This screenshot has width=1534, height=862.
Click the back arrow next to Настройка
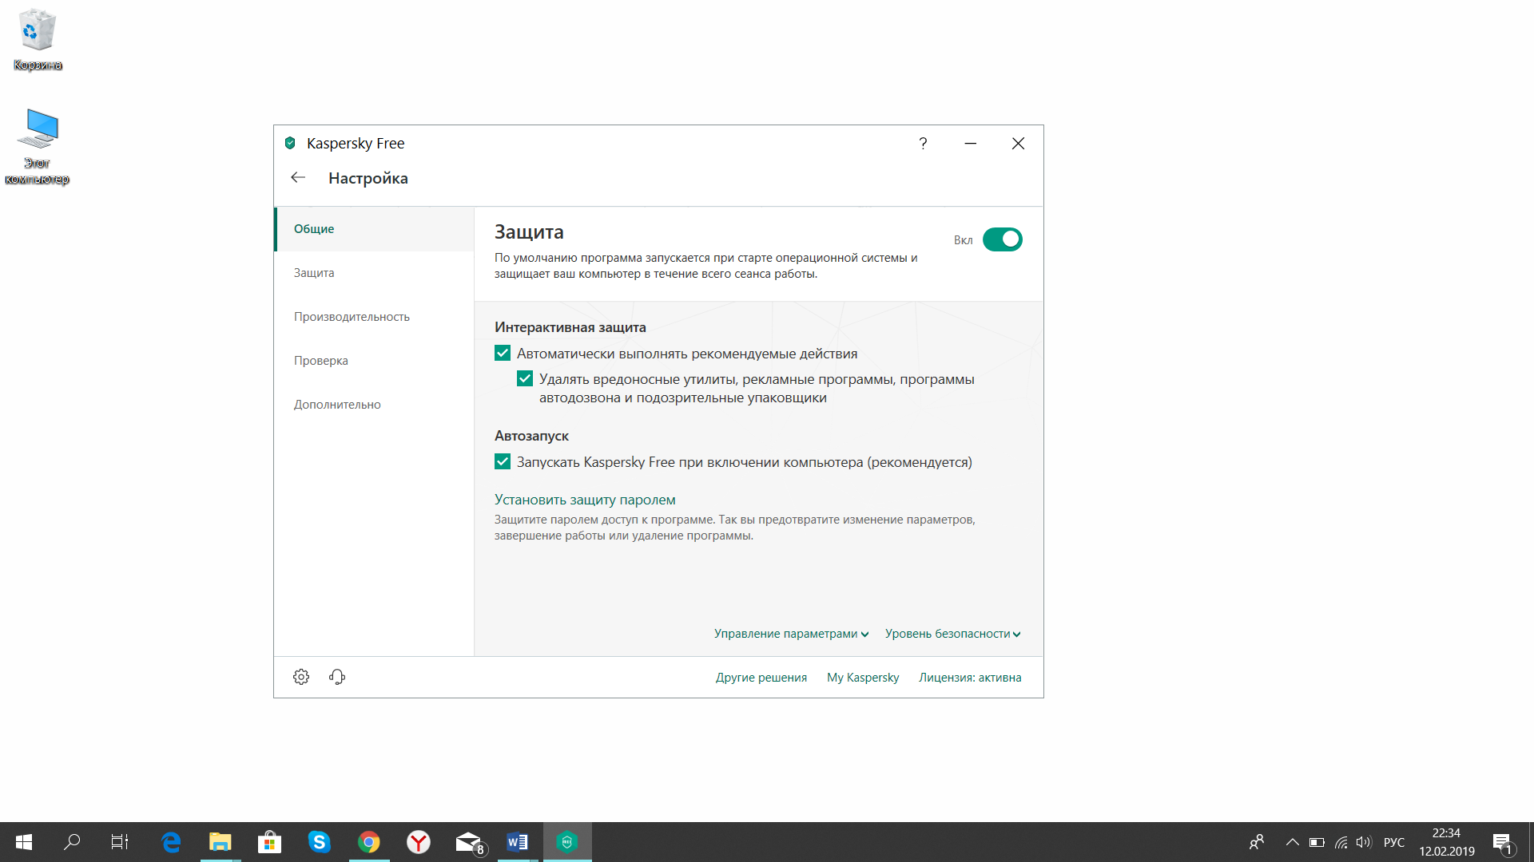[298, 177]
